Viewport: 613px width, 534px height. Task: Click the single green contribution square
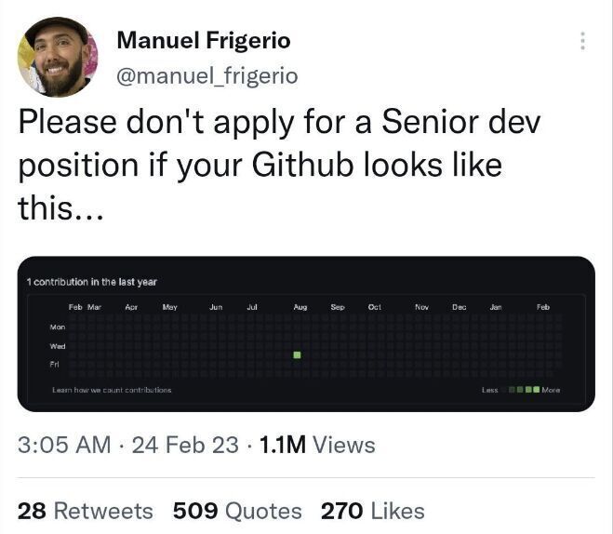coord(297,355)
